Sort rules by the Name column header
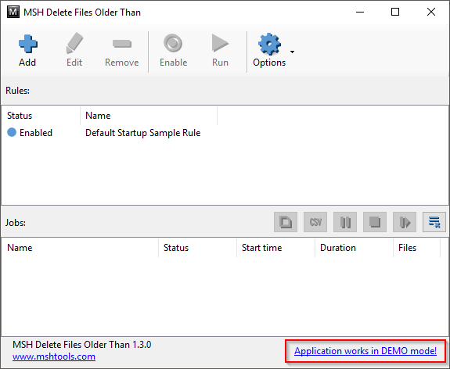This screenshot has width=450, height=369. 149,116
